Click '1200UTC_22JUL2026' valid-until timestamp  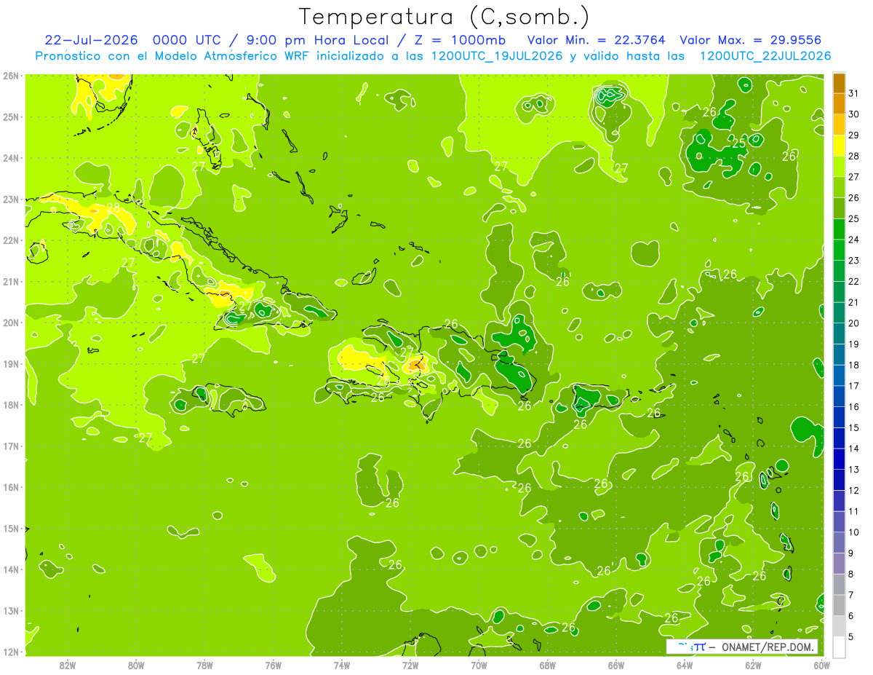[x=765, y=55]
